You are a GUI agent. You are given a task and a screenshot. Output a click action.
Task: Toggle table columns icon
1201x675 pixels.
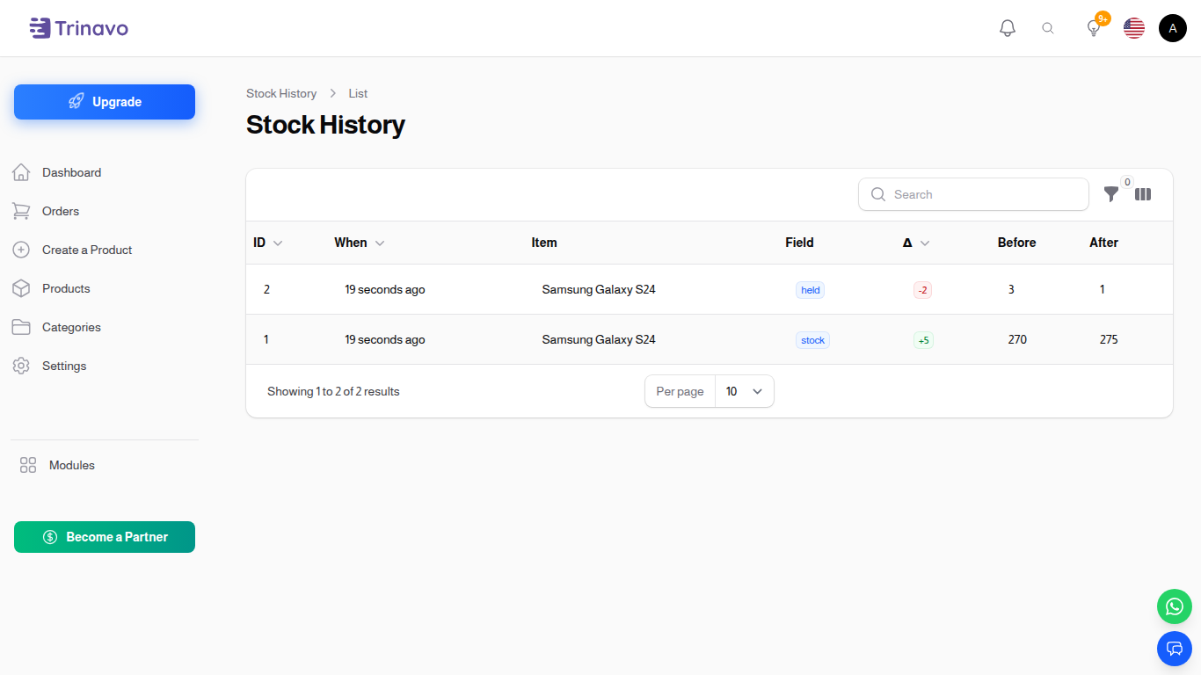(1143, 194)
